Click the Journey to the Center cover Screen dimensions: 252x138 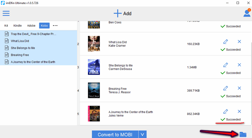[94, 113]
